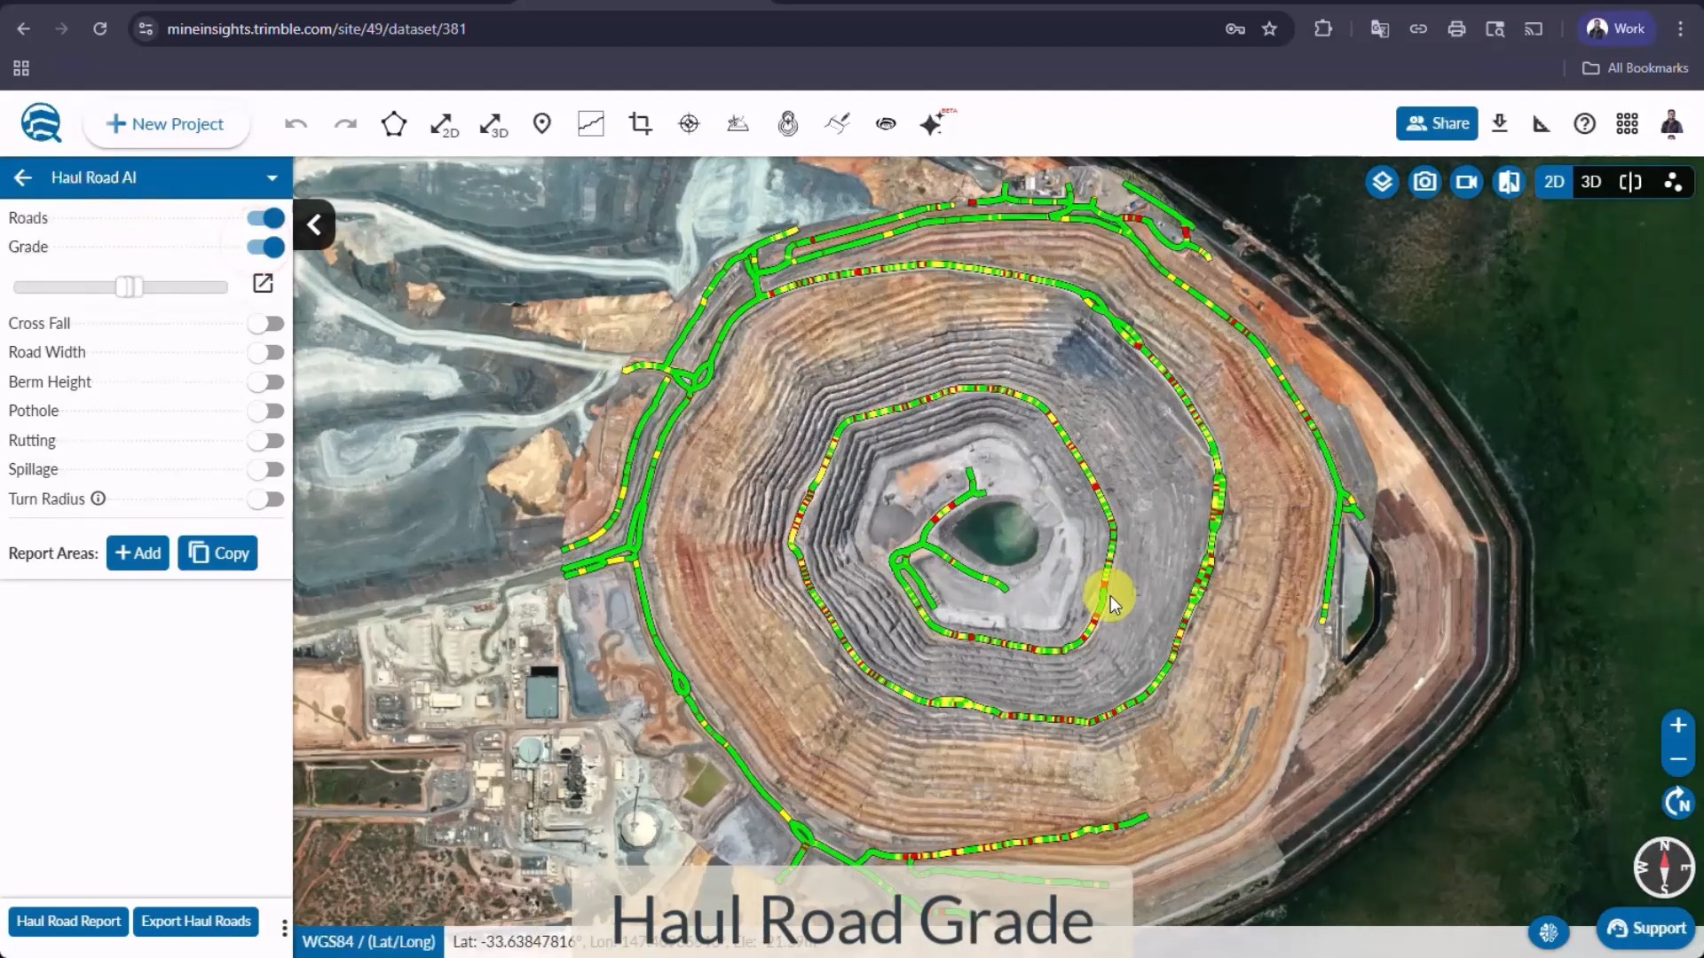Click the crosshair target tool
The height and width of the screenshot is (958, 1704).
pos(689,124)
